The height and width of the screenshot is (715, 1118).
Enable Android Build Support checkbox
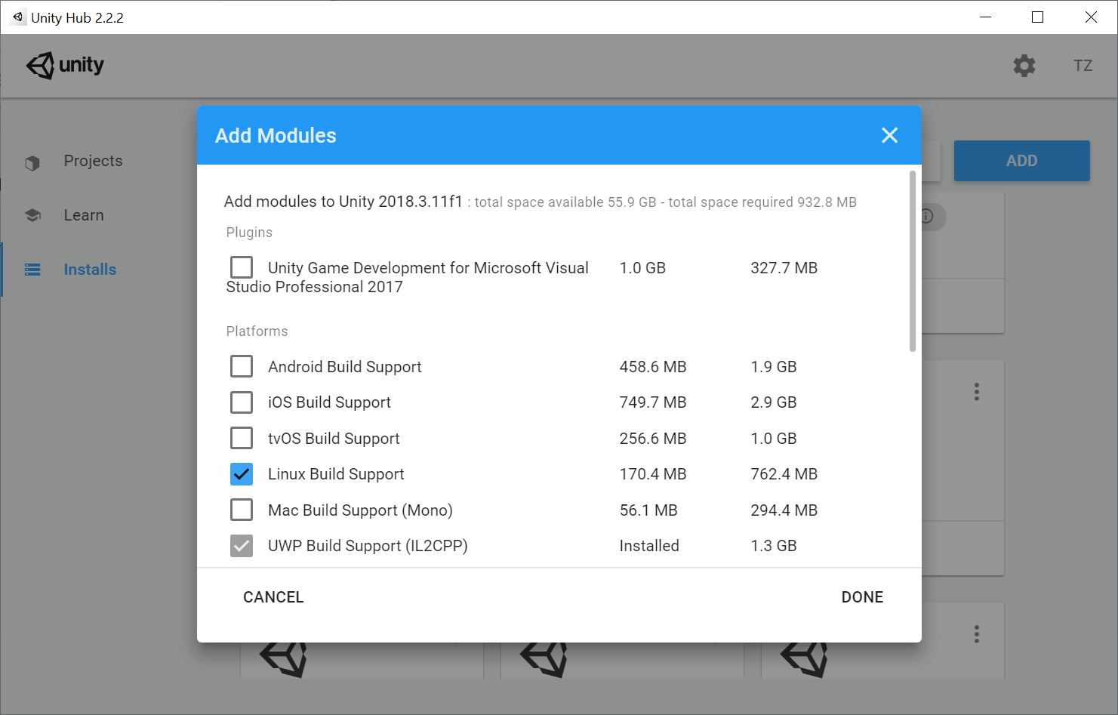point(242,366)
